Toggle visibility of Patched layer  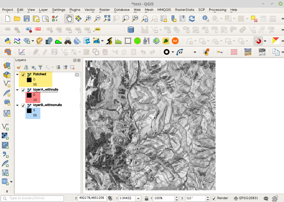23,74
